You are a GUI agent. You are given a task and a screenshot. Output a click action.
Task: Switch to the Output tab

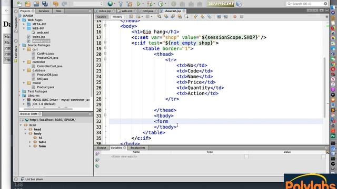click(102, 148)
